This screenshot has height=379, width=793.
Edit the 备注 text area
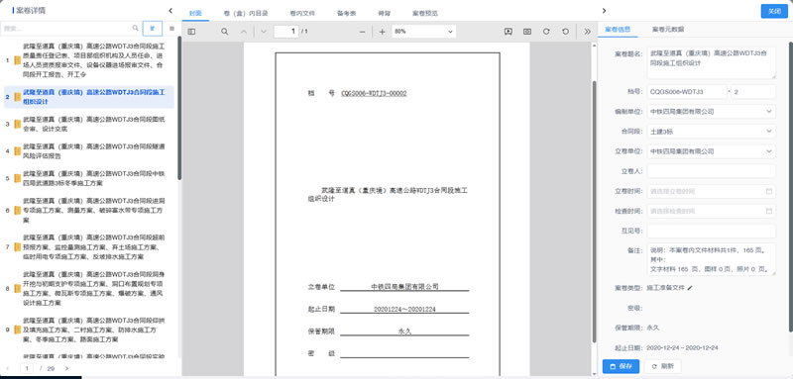point(711,259)
